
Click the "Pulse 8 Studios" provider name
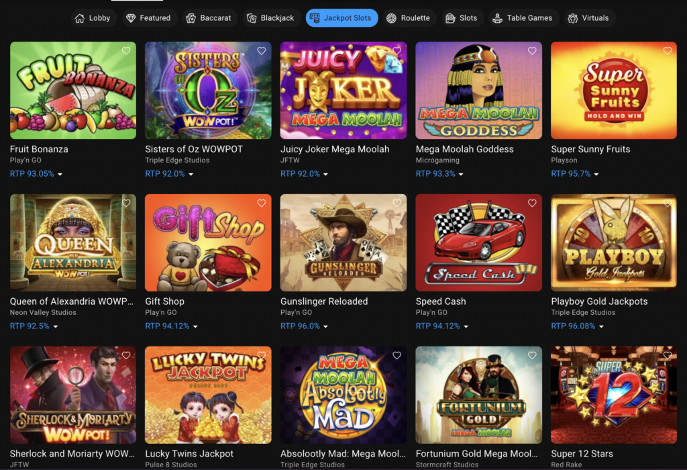[x=171, y=465]
